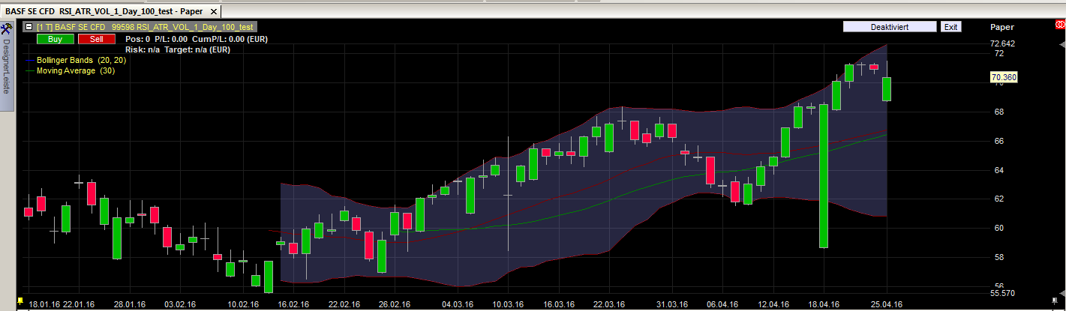Click the price axis label 68

click(x=998, y=112)
